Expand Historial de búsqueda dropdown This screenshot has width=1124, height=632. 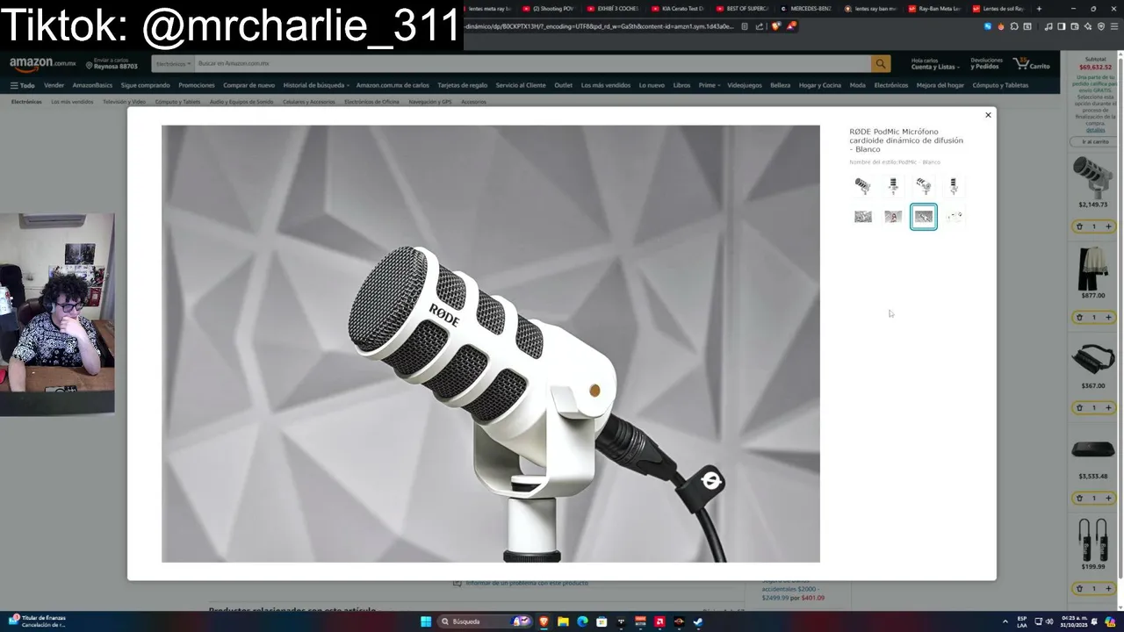[316, 85]
